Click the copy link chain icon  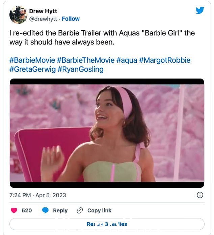[x=80, y=210]
